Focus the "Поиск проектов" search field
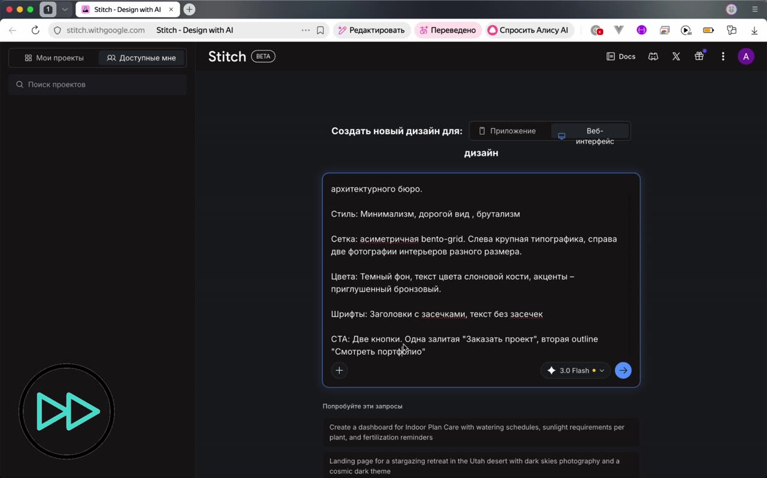This screenshot has width=767, height=478. tap(98, 84)
